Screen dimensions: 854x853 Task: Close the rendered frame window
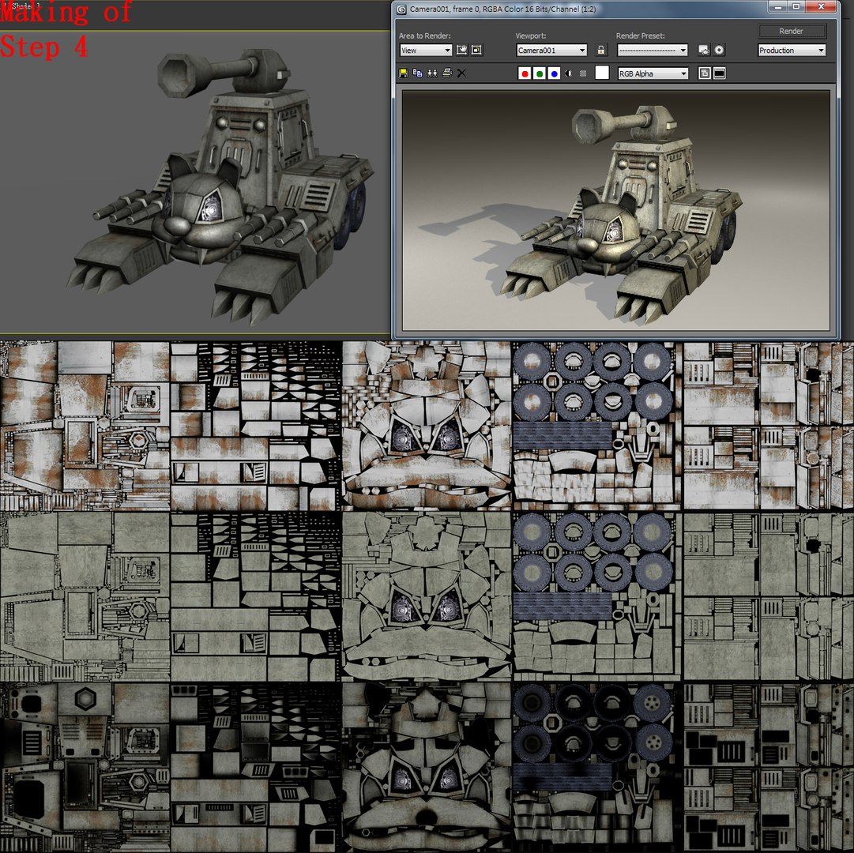(x=822, y=7)
